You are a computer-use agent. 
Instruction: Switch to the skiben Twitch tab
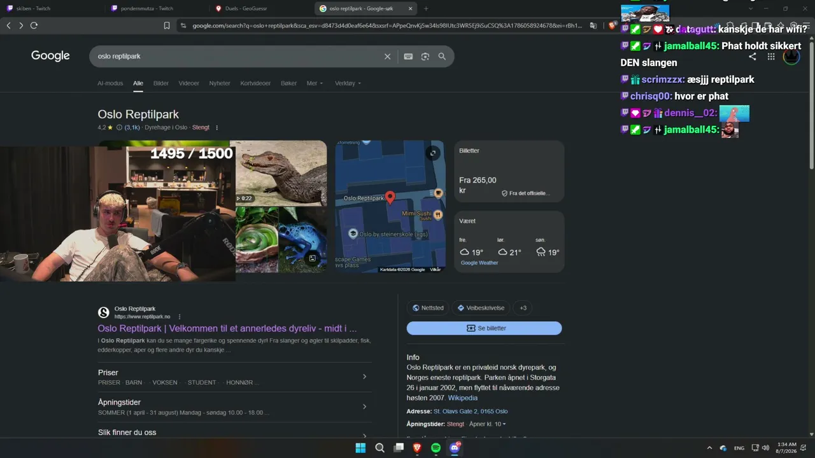52,8
